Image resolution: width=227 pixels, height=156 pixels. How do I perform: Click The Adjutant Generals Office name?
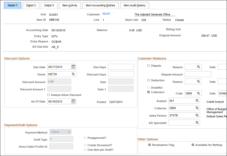tap(152, 14)
